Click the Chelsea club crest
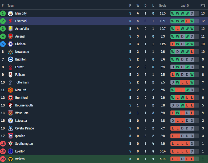This screenshot has height=163, width=208. point(10,44)
